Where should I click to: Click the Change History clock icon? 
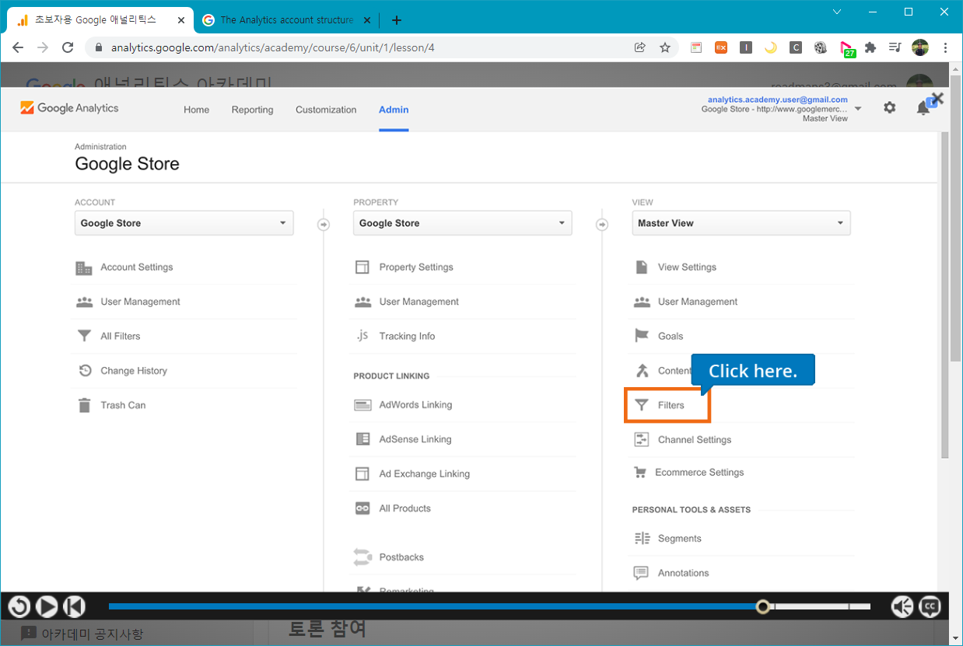(x=85, y=371)
